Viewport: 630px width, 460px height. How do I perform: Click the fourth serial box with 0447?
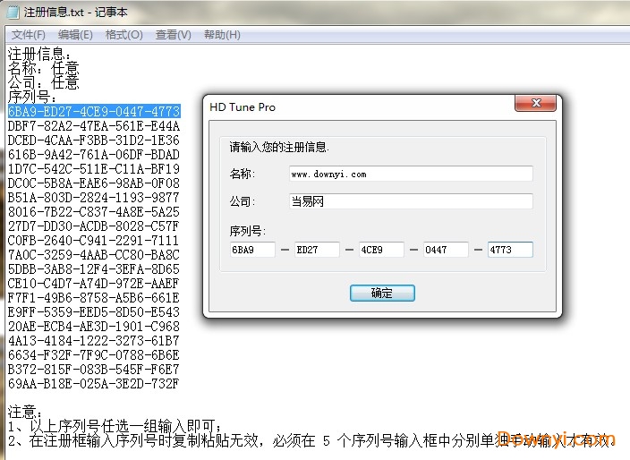coord(446,250)
